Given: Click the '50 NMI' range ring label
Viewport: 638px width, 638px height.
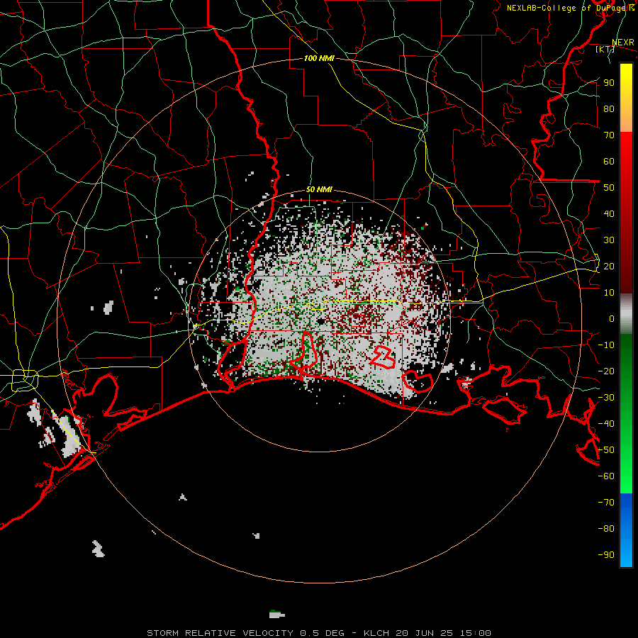Looking at the screenshot, I should click(320, 189).
